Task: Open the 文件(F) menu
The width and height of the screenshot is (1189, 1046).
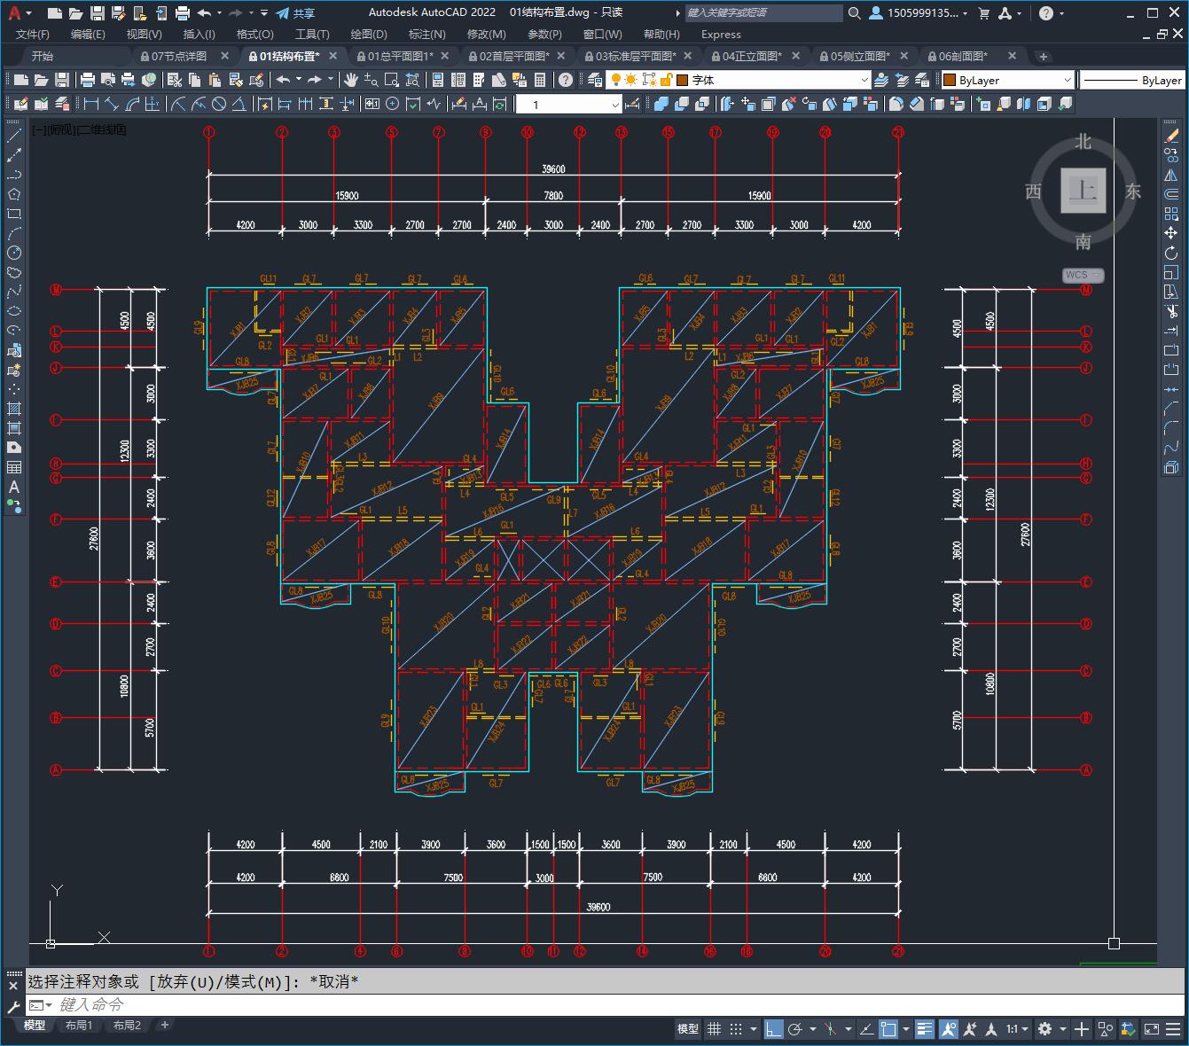Action: pyautogui.click(x=33, y=34)
